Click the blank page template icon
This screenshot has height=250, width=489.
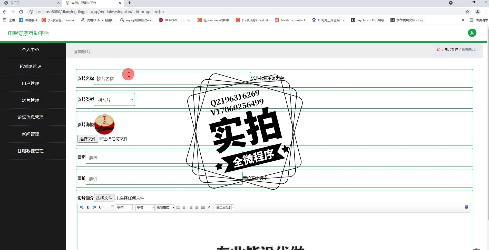113,207
